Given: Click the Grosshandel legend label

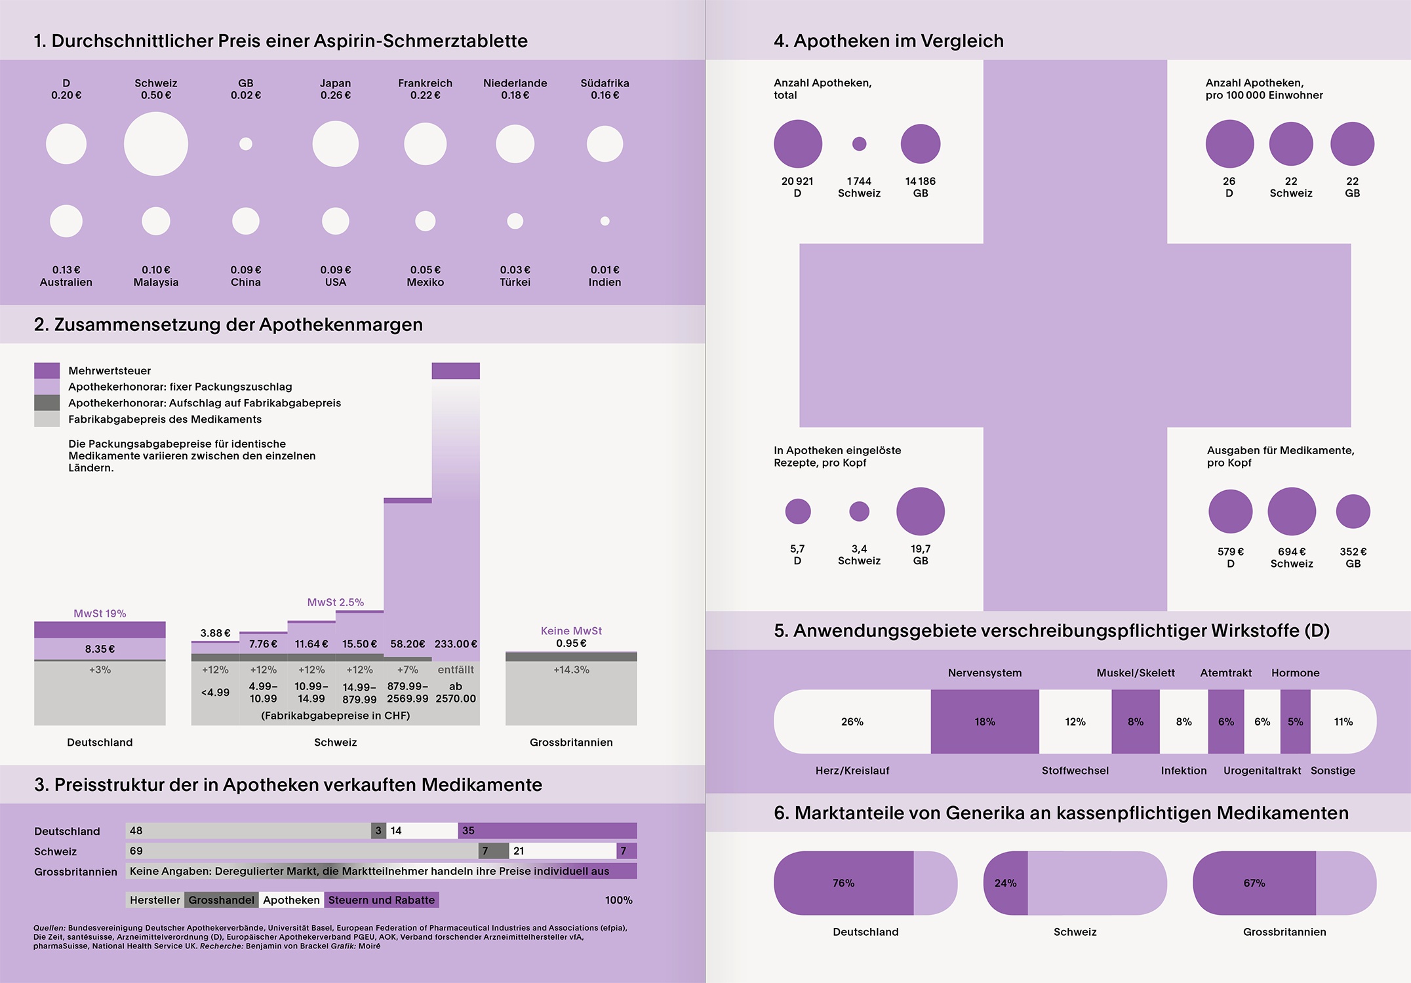Looking at the screenshot, I should tap(221, 900).
